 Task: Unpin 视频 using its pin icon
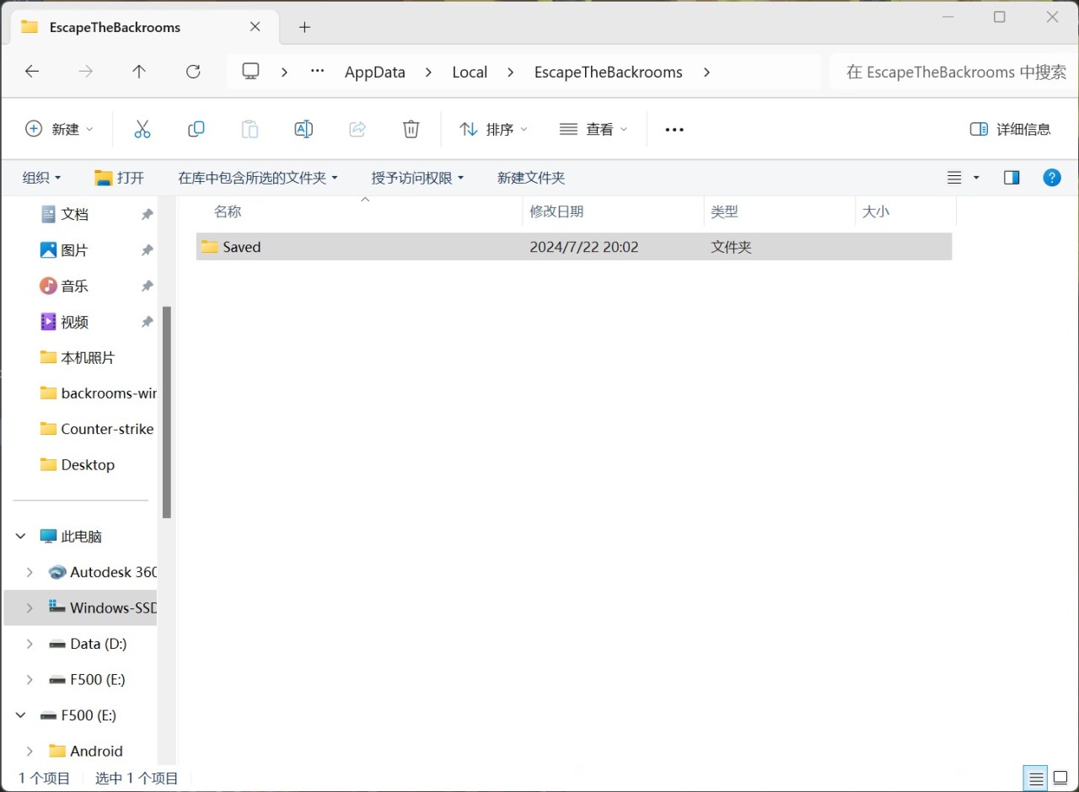coord(147,322)
